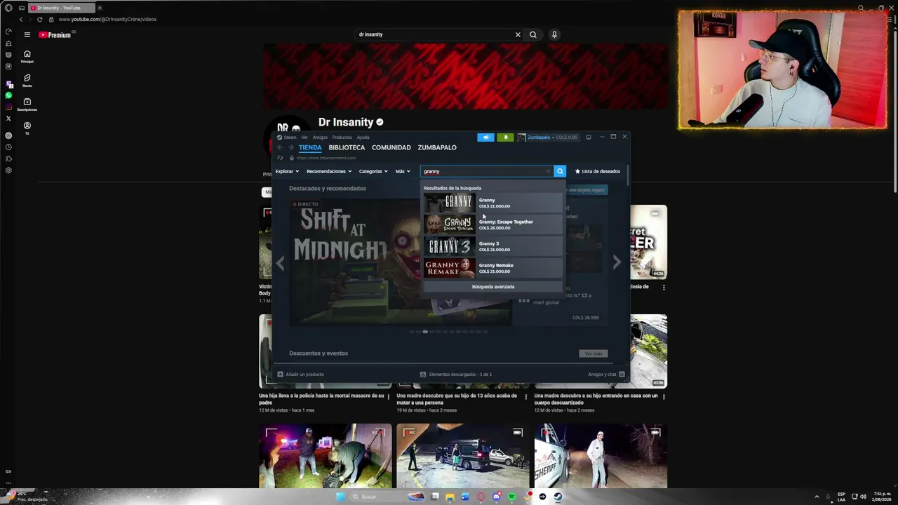This screenshot has width=898, height=505.
Task: Go to previous Steam featured carousel item
Action: [280, 263]
